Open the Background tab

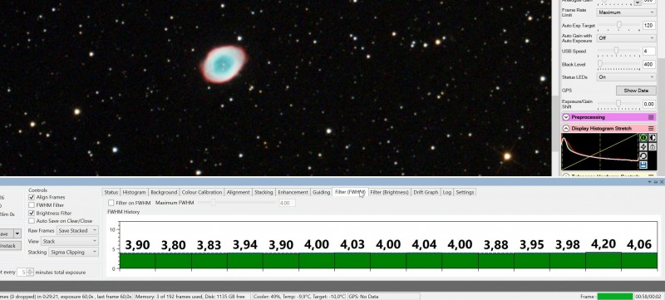click(164, 192)
